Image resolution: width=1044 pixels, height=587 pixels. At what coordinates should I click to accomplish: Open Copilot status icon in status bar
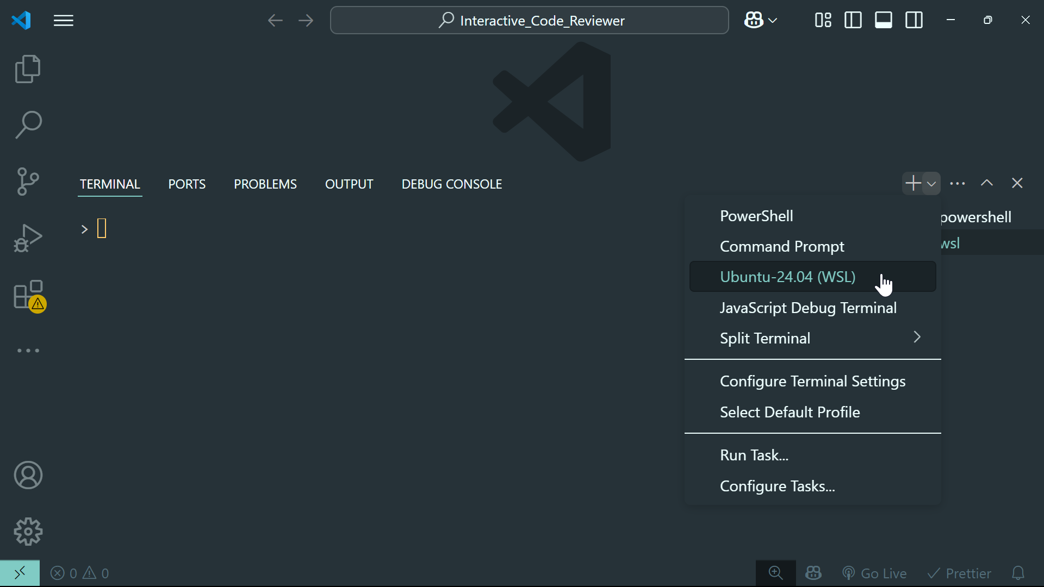813,573
